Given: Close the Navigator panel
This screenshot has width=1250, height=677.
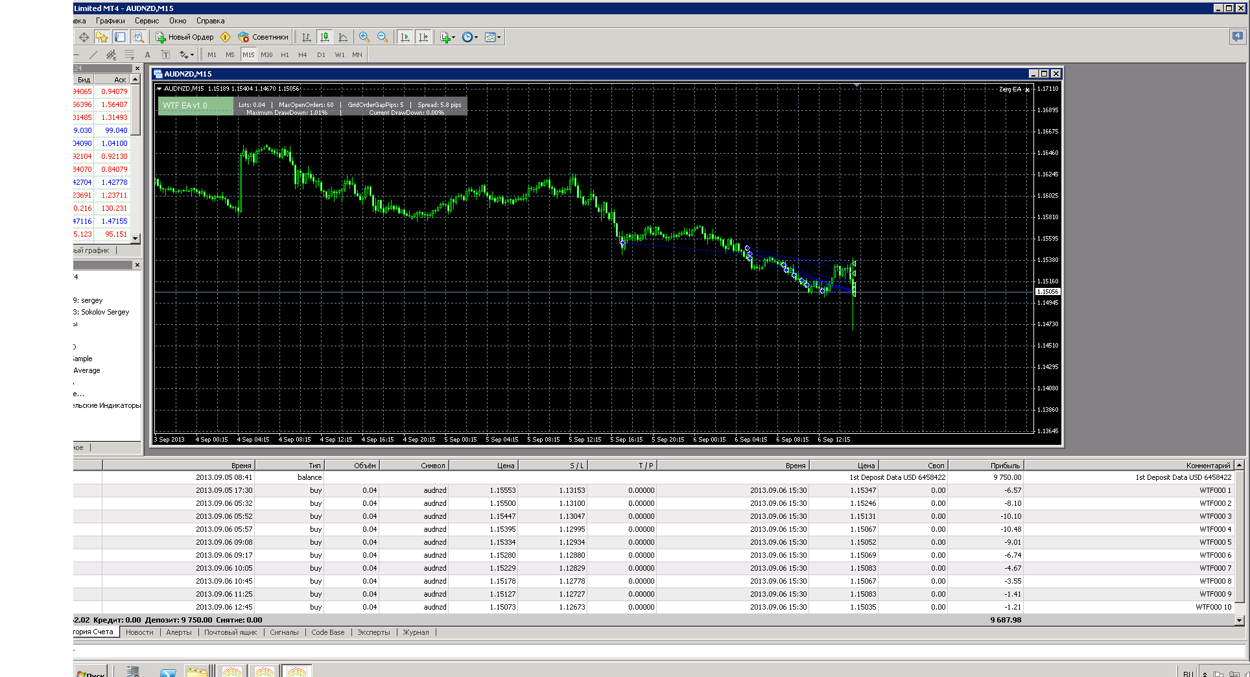Looking at the screenshot, I should (x=137, y=265).
